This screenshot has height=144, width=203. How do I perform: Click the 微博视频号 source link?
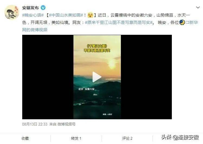click(x=66, y=124)
